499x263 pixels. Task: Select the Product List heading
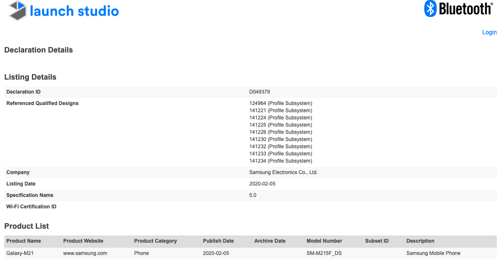[26, 226]
